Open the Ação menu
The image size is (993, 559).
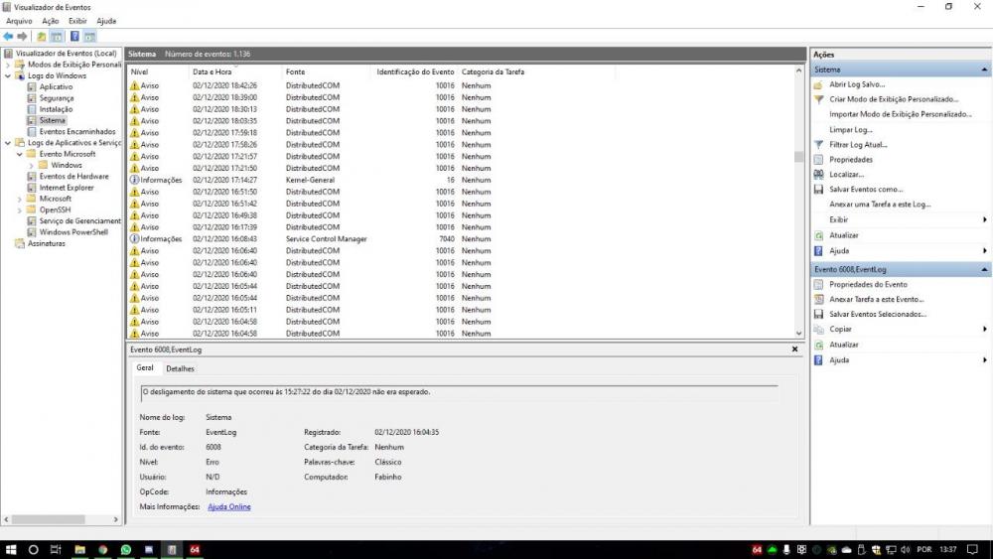tap(51, 21)
